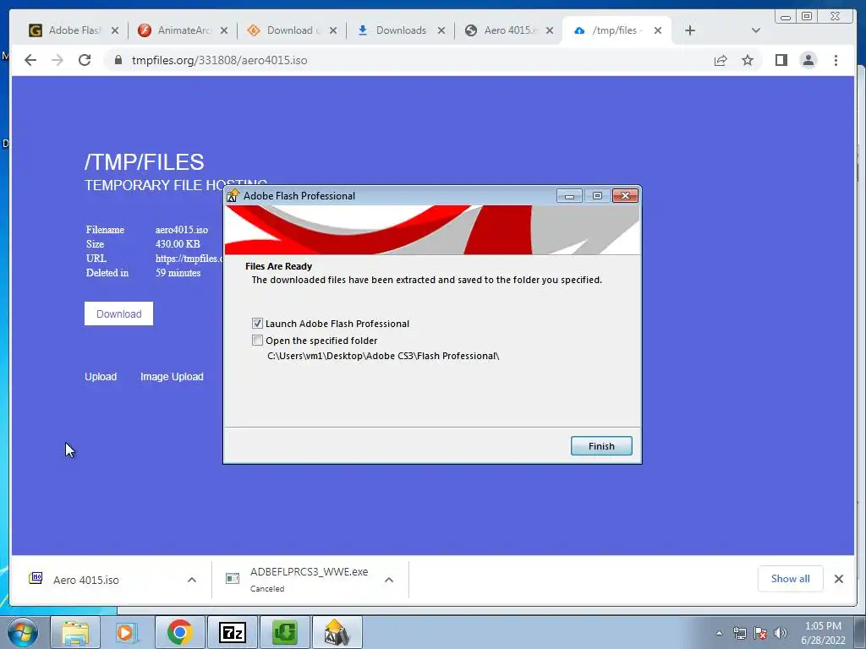Reload the current page
The image size is (866, 649).
tap(85, 60)
